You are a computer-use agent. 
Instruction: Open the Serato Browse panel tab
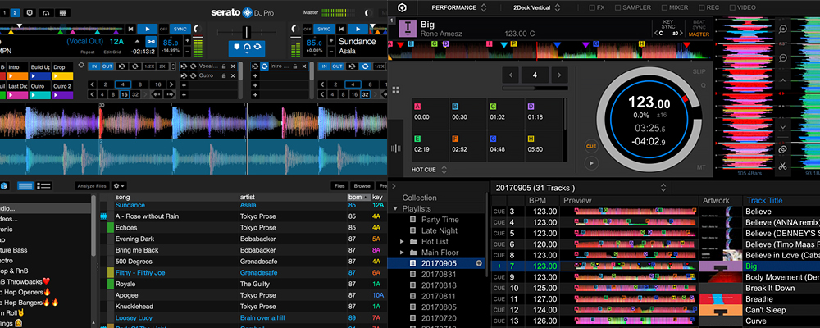pyautogui.click(x=362, y=185)
